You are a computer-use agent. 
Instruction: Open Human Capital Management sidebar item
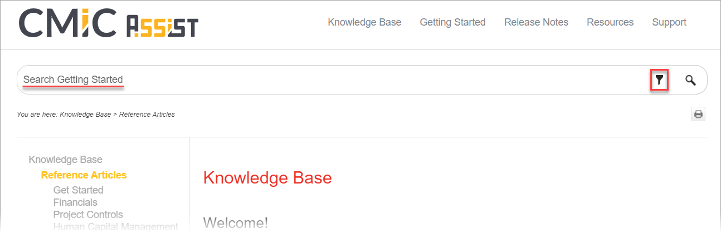click(x=116, y=226)
